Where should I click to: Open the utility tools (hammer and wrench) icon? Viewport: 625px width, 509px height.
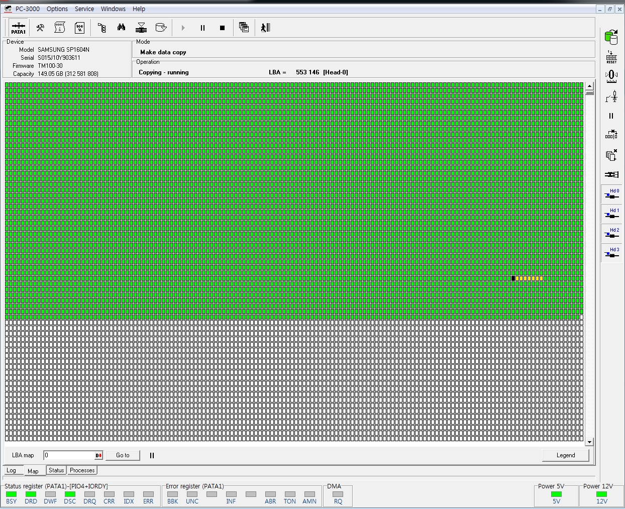40,28
